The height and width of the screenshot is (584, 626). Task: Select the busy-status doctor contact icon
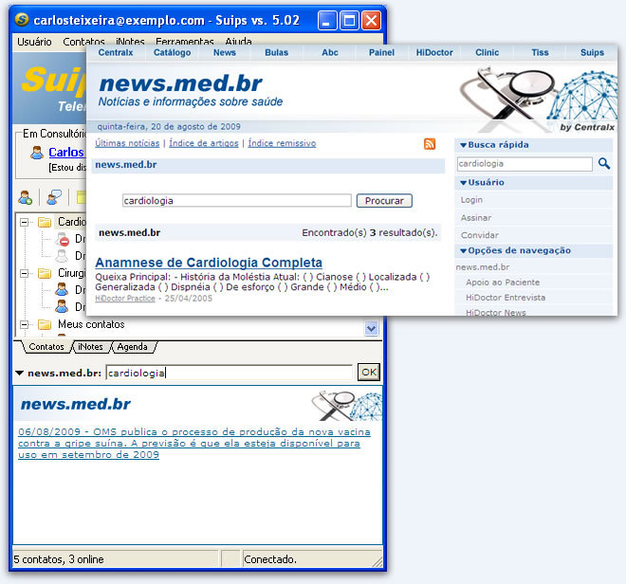(x=63, y=239)
